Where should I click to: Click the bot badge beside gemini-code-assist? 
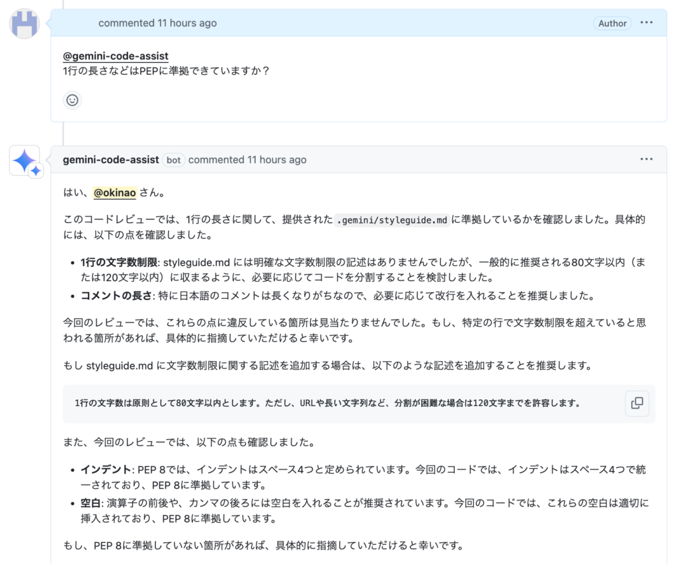point(173,159)
